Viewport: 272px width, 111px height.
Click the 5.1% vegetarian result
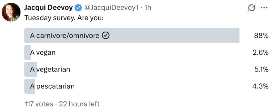tap(261, 69)
